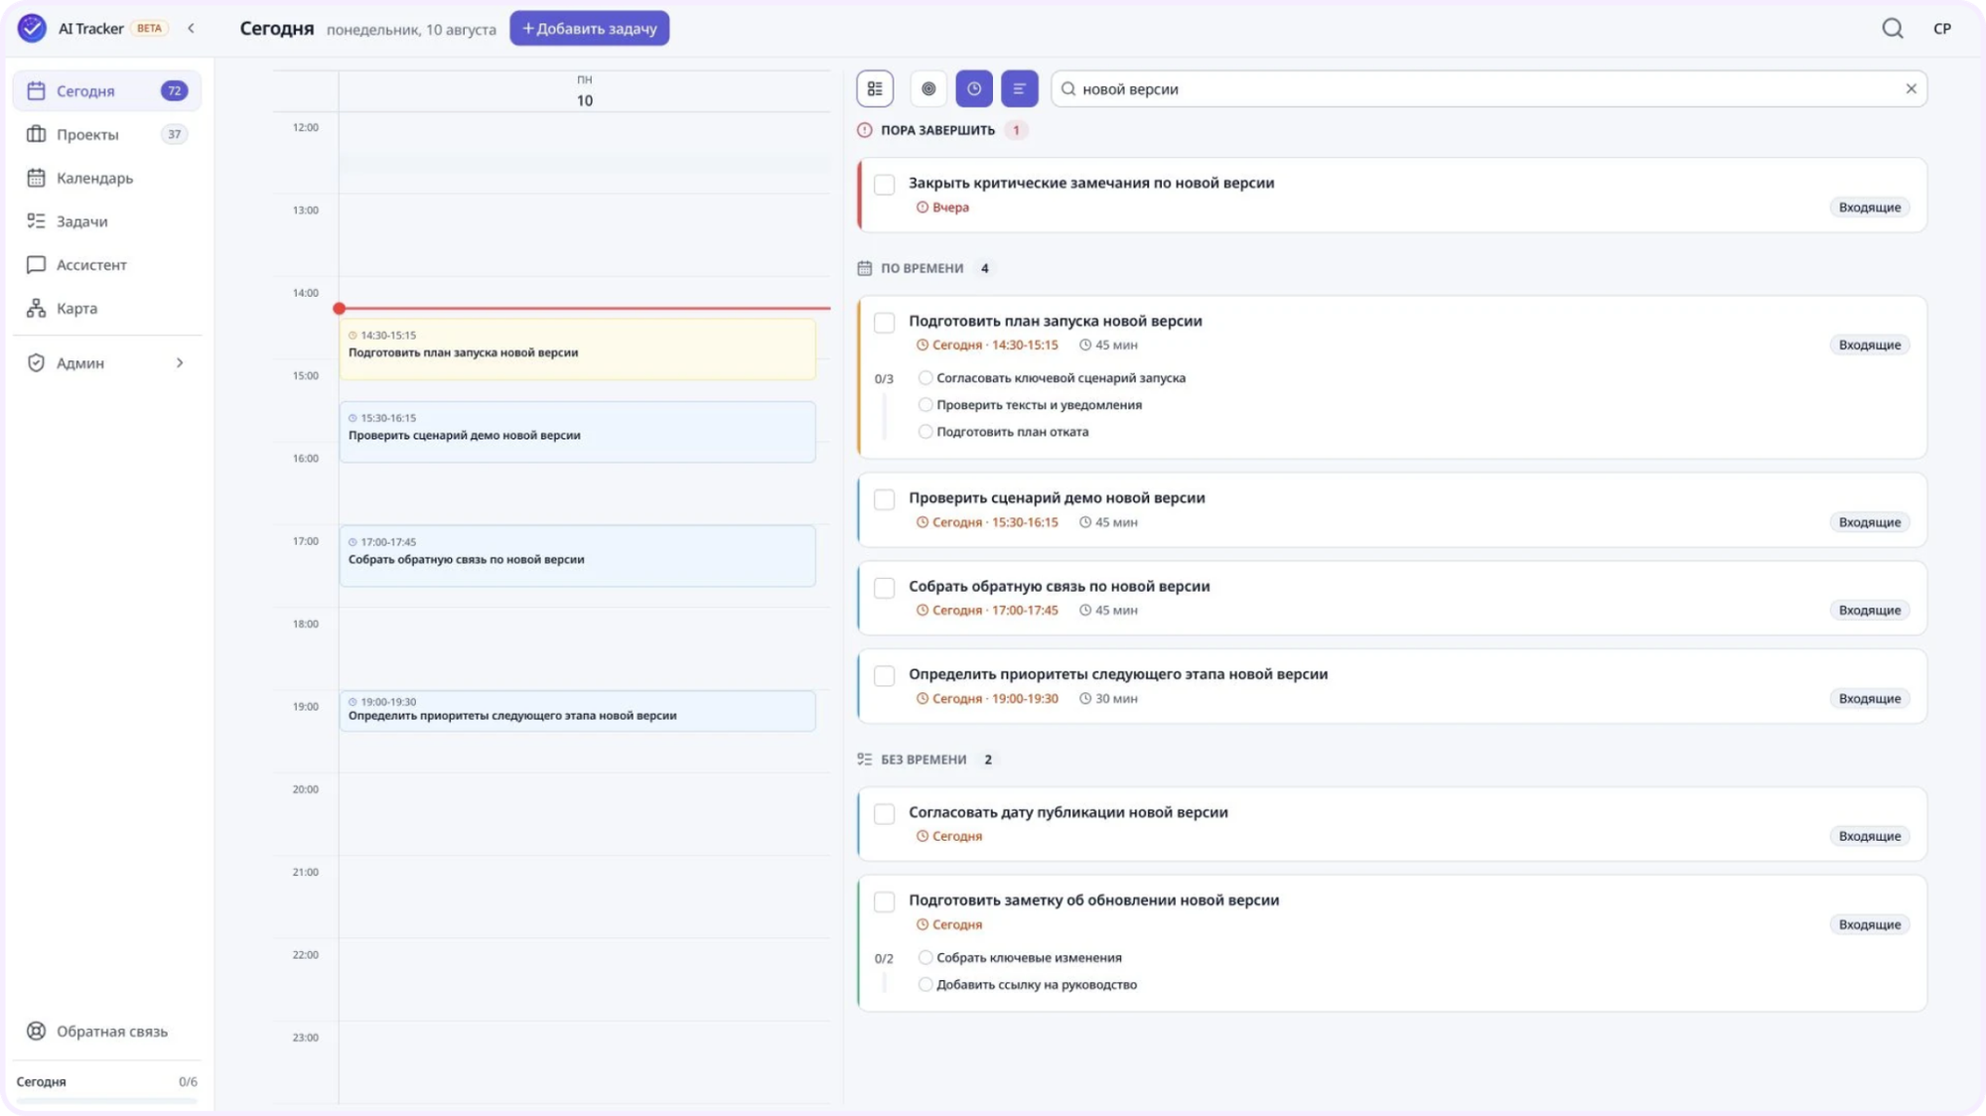Image resolution: width=1986 pixels, height=1116 pixels.
Task: Open Проекты in the sidebar
Action: pyautogui.click(x=107, y=134)
